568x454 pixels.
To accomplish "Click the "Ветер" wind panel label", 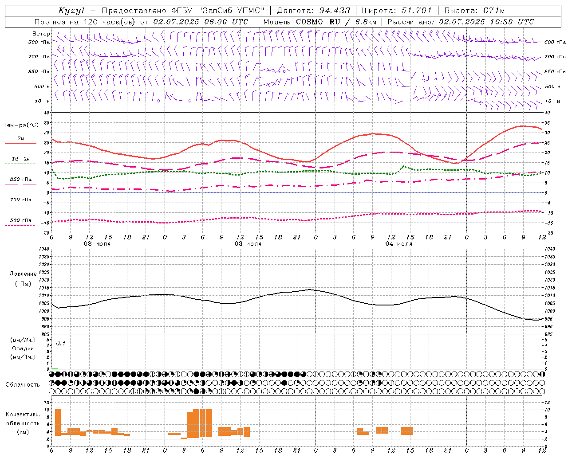I will [41, 34].
